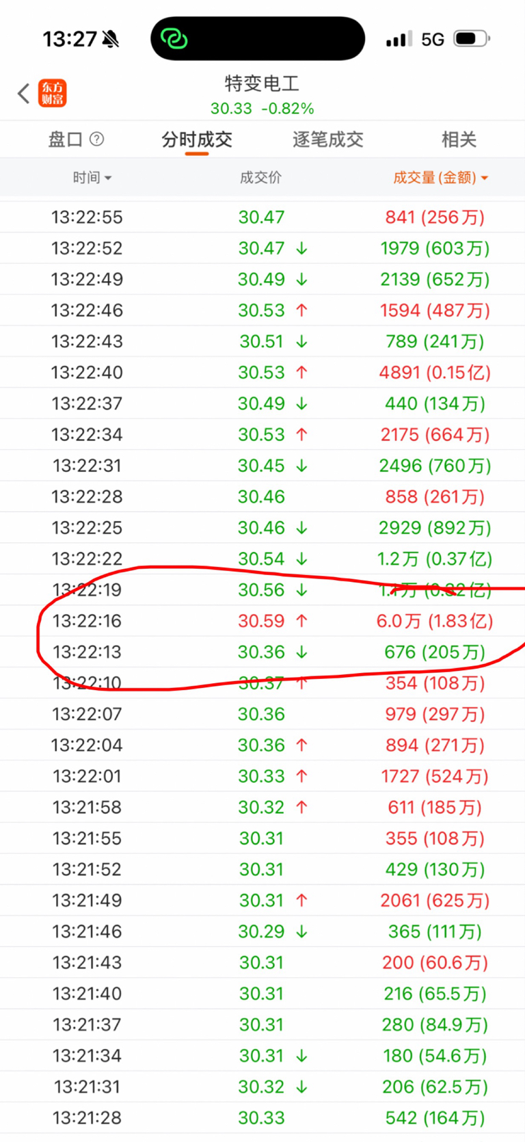
Task: Select the 30.56 price cell
Action: pyautogui.click(x=261, y=590)
